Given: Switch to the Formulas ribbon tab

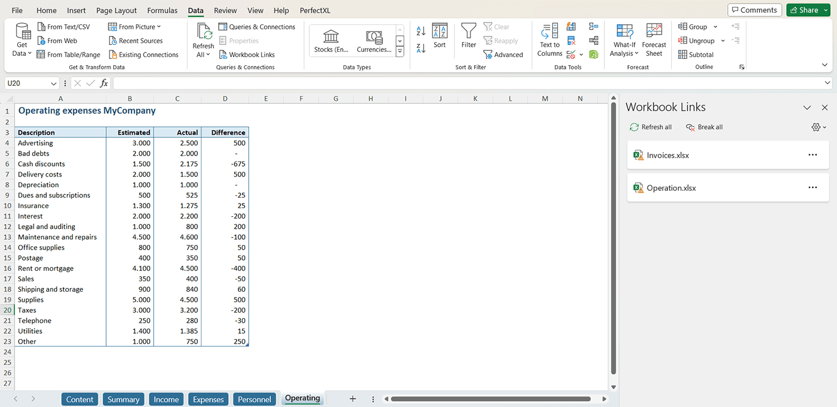Looking at the screenshot, I should pyautogui.click(x=162, y=10).
